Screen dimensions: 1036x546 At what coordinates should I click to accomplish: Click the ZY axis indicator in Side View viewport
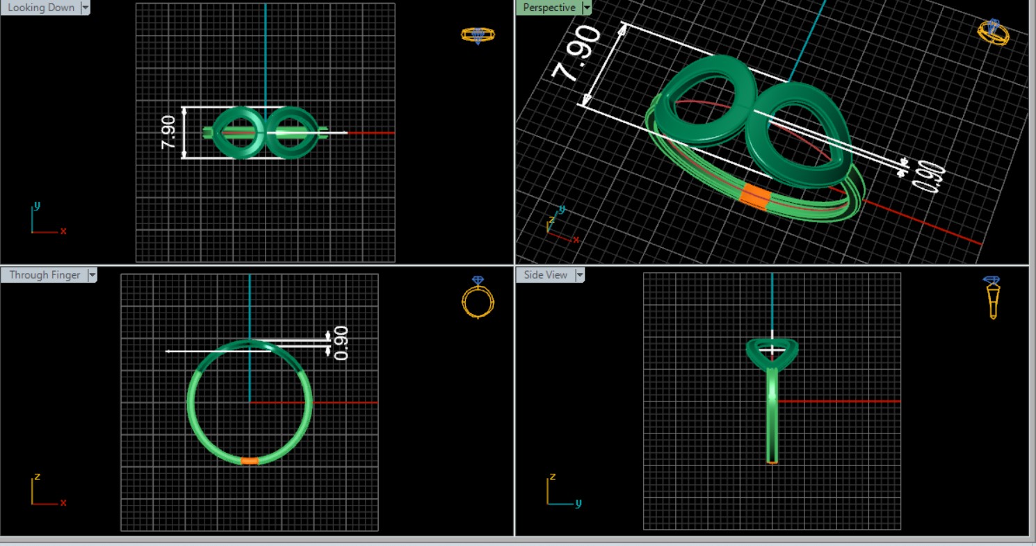(x=561, y=490)
